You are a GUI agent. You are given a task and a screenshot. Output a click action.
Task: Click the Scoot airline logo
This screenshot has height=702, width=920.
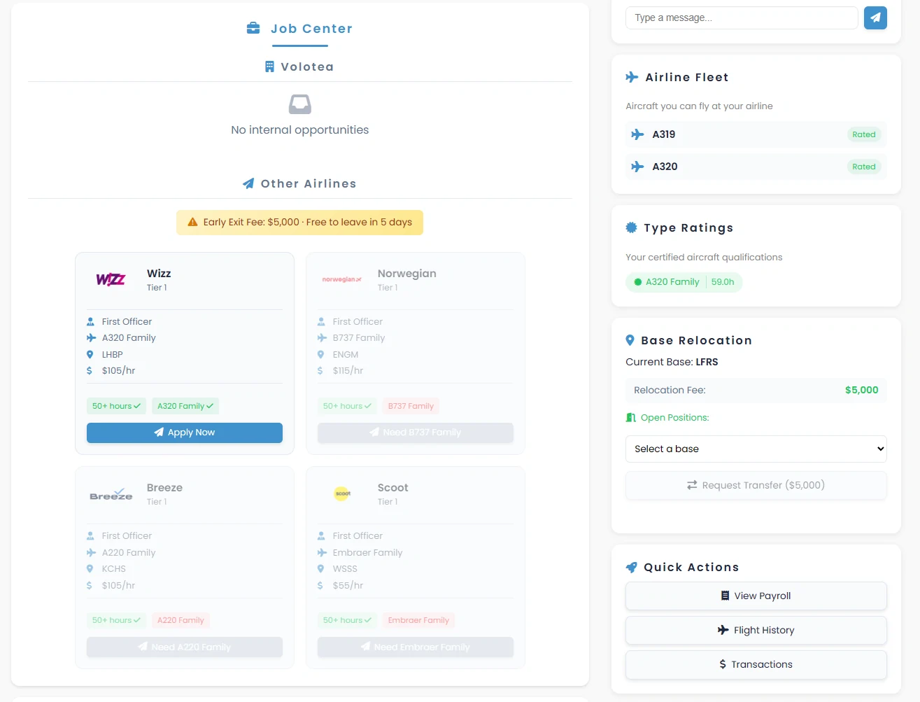(x=343, y=493)
